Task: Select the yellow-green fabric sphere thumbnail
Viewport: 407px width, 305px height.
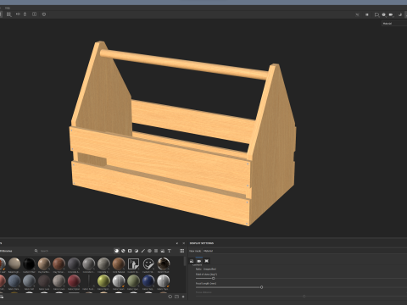Action: pyautogui.click(x=103, y=281)
